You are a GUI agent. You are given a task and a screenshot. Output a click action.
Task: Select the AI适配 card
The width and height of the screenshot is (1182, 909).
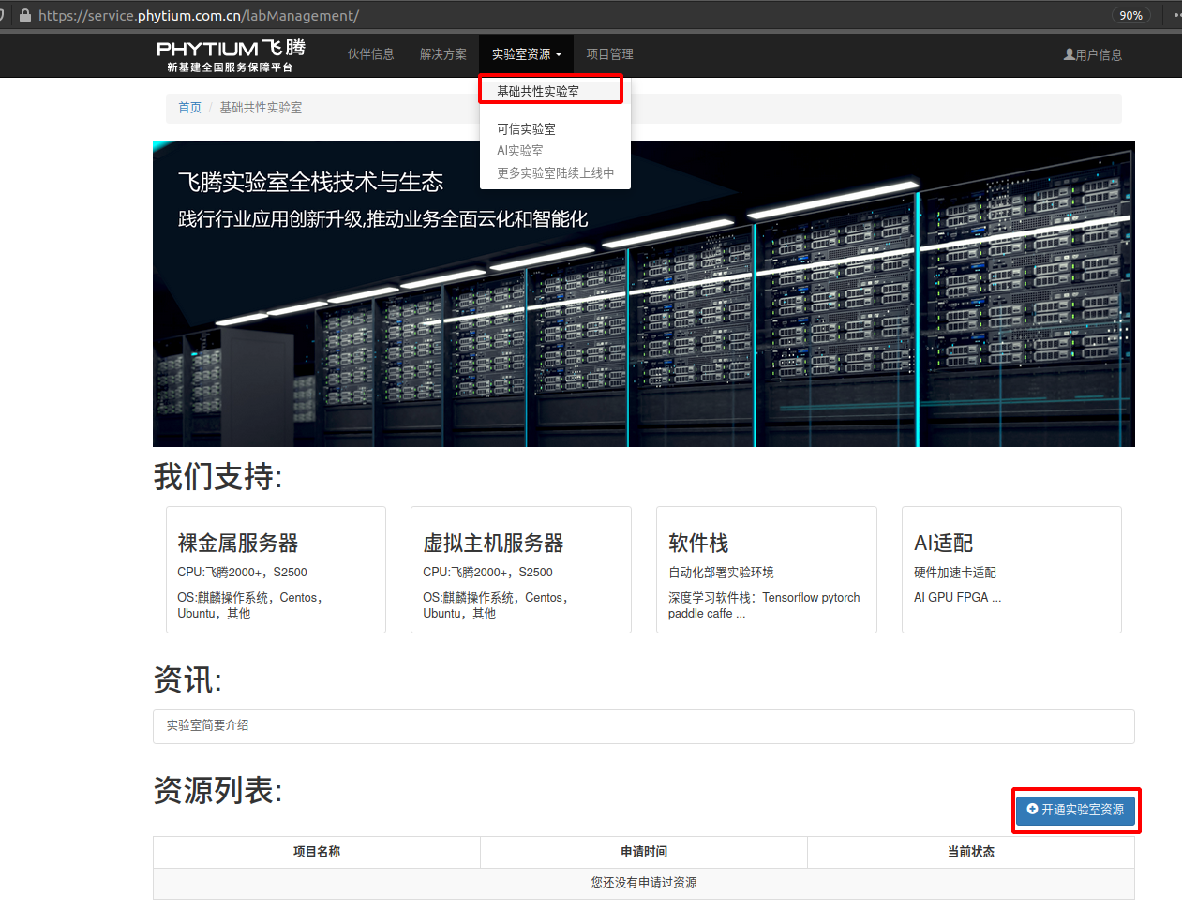1010,570
